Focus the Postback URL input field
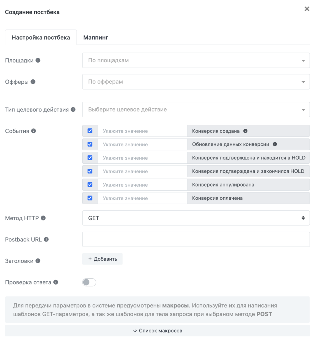Image resolution: width=314 pixels, height=337 pixels. click(x=196, y=239)
